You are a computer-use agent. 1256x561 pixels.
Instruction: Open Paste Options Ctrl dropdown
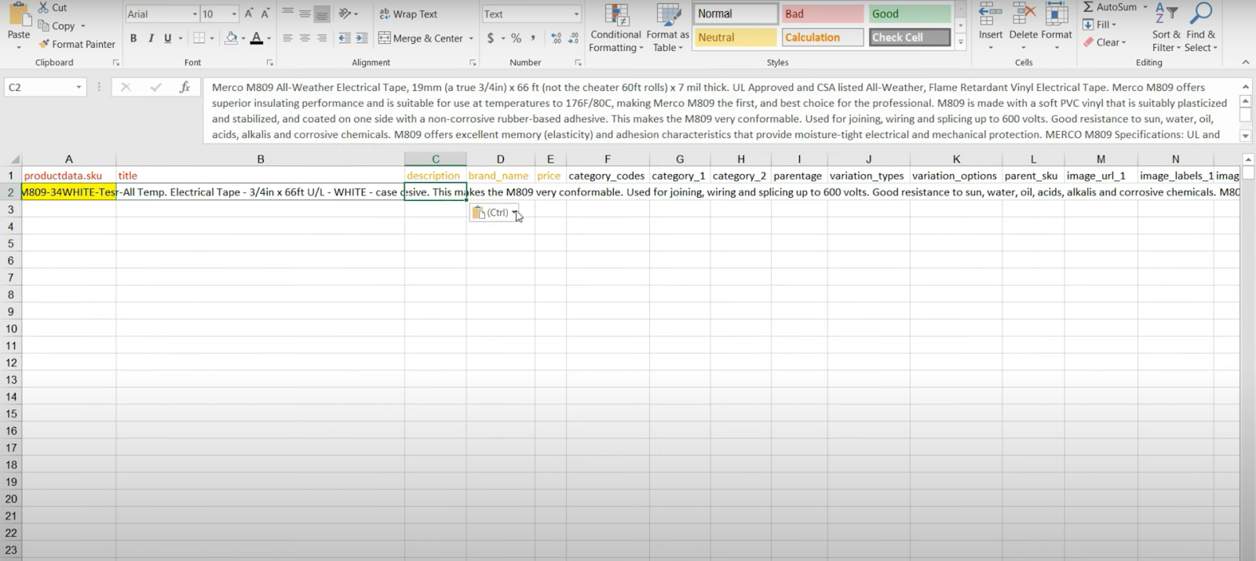click(515, 213)
